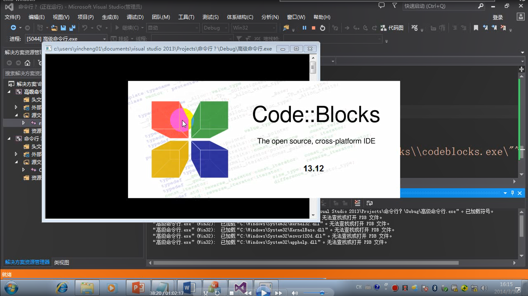Click the 继续(C) continue button
This screenshot has width=528, height=296.
(x=127, y=28)
